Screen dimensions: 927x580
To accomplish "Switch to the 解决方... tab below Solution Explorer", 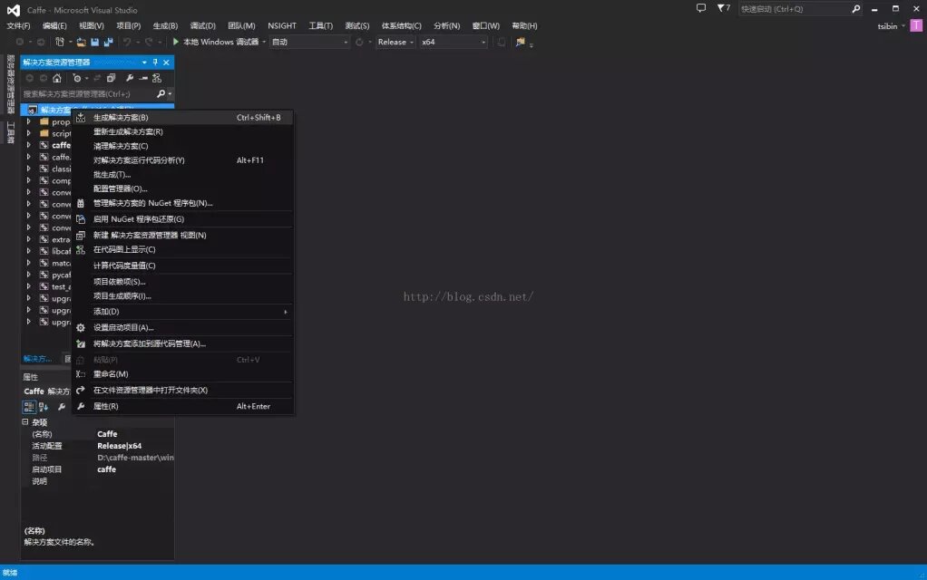I will pyautogui.click(x=37, y=359).
